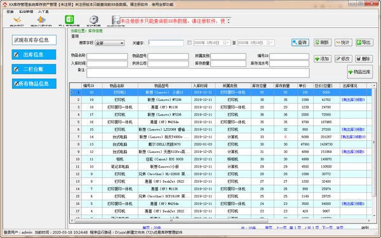The image size is (381, 238).
Task: Click the 供货公司 input field
Action: coord(168,63)
